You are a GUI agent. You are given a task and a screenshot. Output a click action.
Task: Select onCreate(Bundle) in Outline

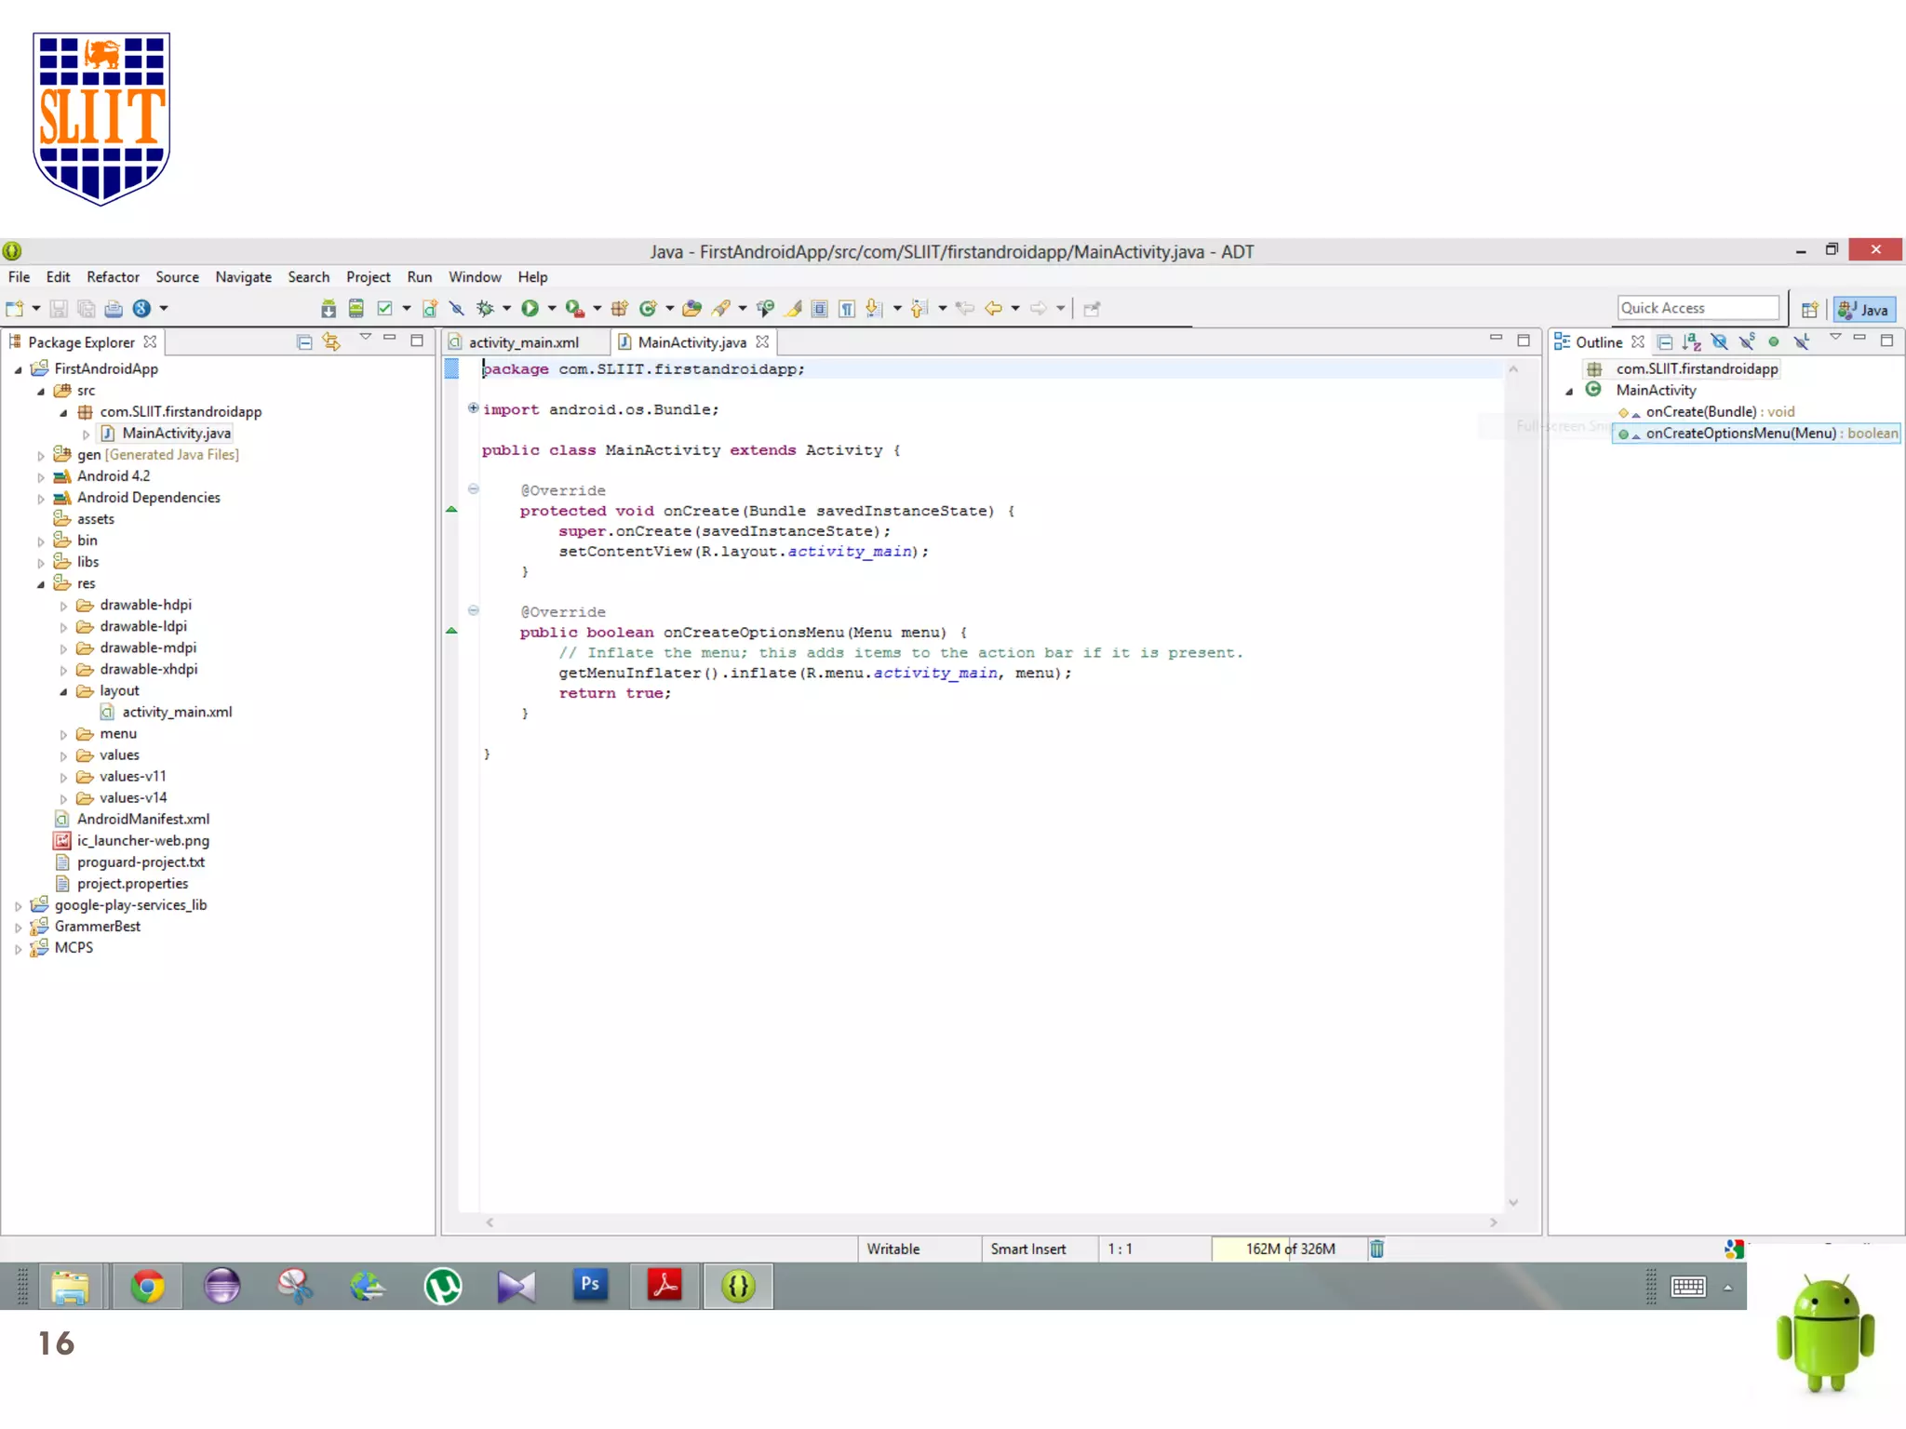click(x=1700, y=412)
